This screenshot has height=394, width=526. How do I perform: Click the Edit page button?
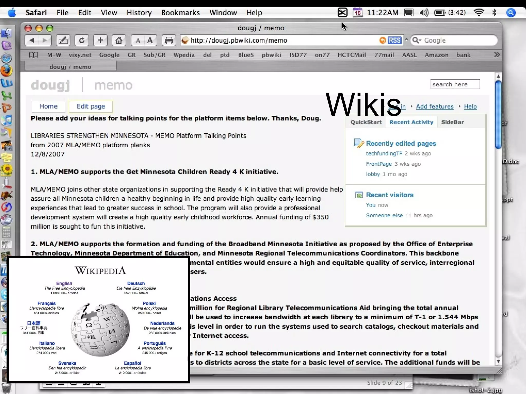pyautogui.click(x=91, y=106)
